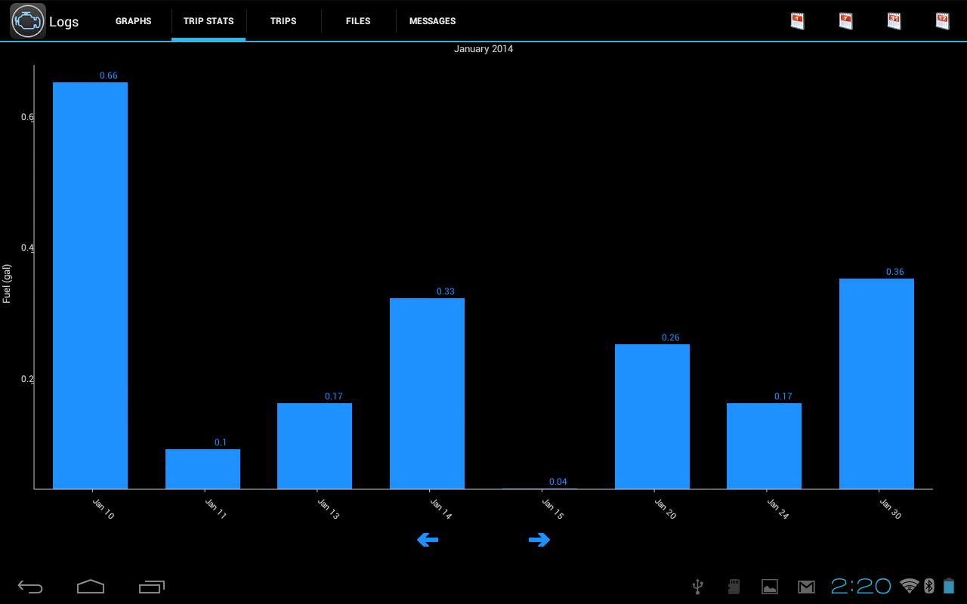Tap the Jan 14 bar showing 0.33

click(x=427, y=393)
